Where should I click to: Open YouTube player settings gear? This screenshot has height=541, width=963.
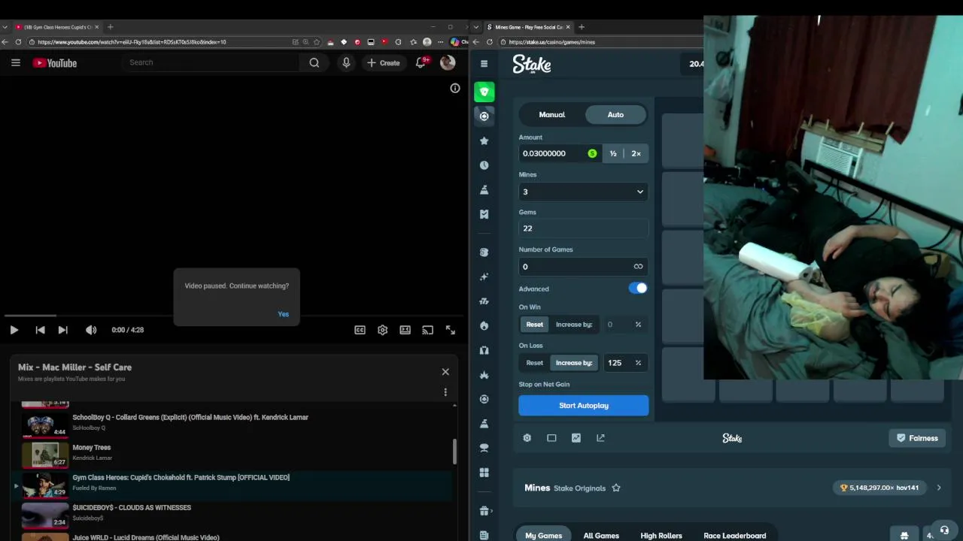pos(383,330)
